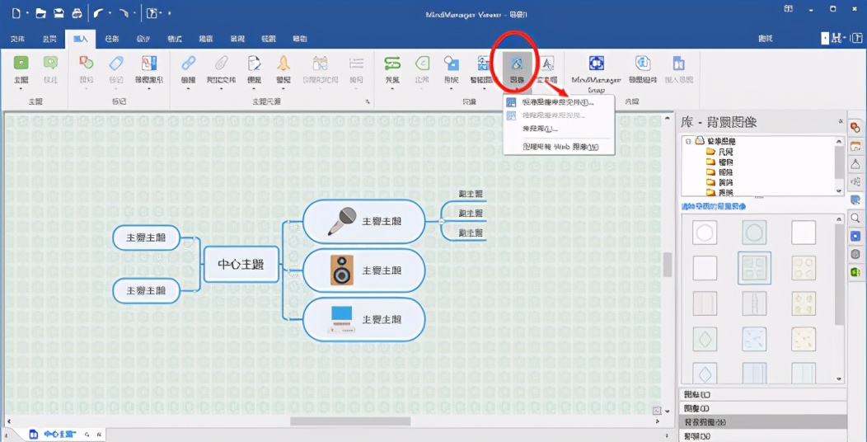
Task: Click the Smart Shapes icon in the ribbon
Action: [x=485, y=63]
